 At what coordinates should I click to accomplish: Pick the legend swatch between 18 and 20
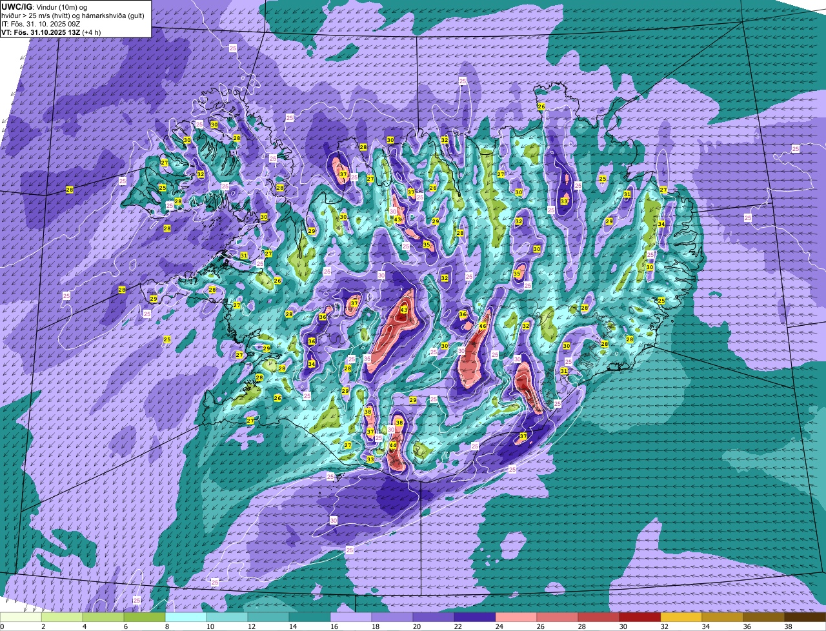click(x=392, y=617)
